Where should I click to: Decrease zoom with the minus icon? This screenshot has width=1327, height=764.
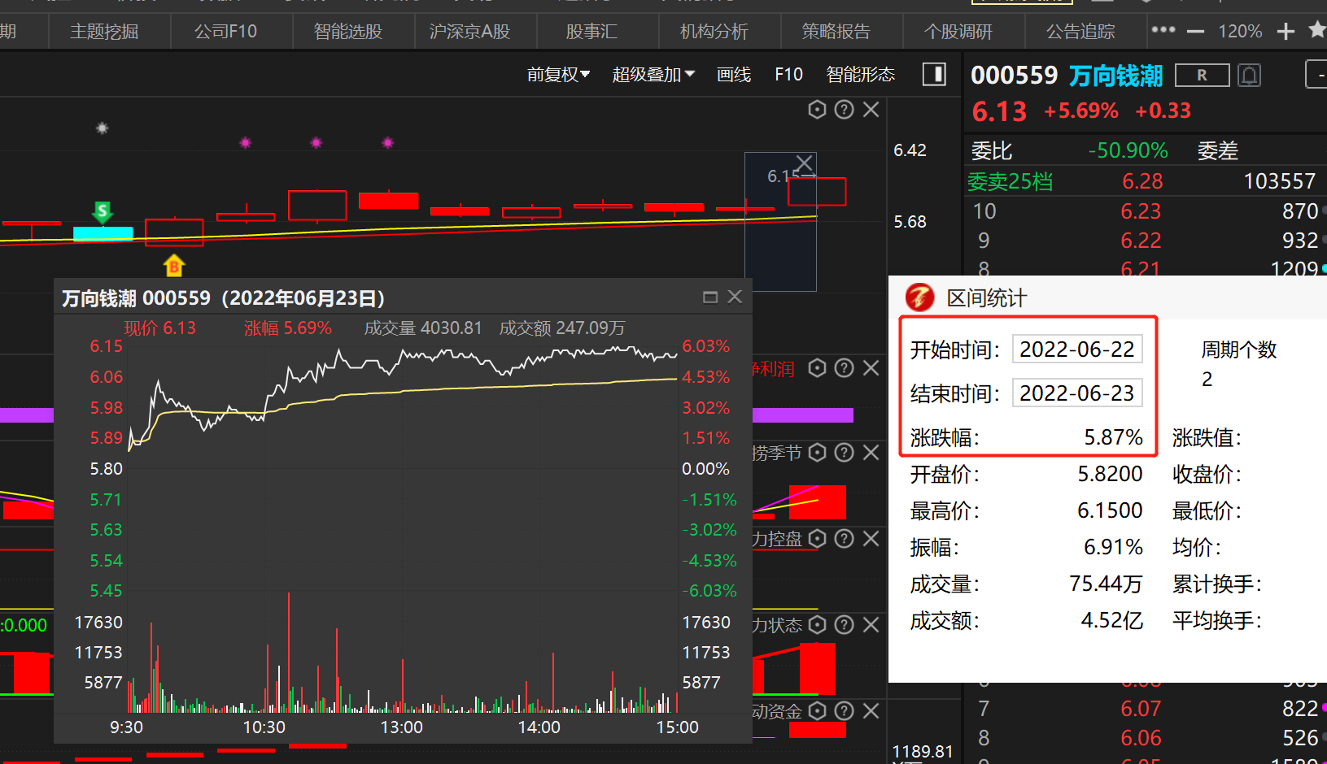1195,32
